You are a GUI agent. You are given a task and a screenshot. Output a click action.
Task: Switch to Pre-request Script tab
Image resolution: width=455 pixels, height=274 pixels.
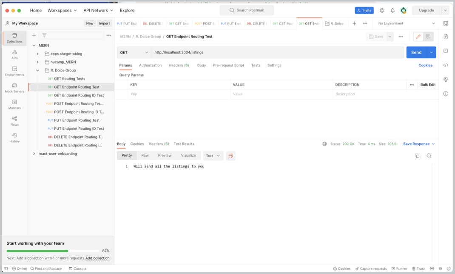point(228,65)
